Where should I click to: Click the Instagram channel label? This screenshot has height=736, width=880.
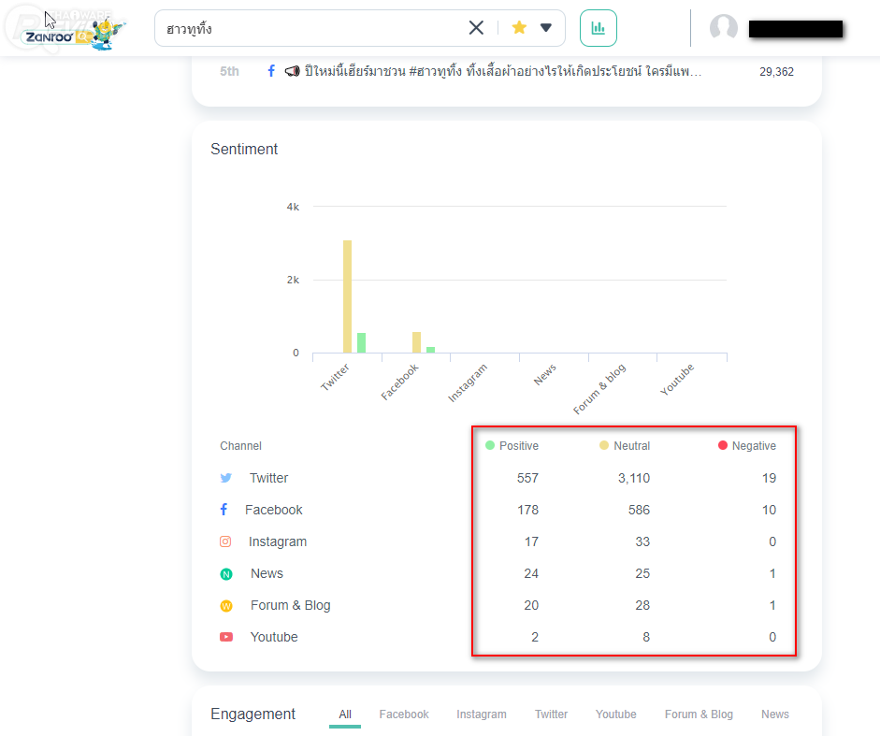[x=277, y=541]
